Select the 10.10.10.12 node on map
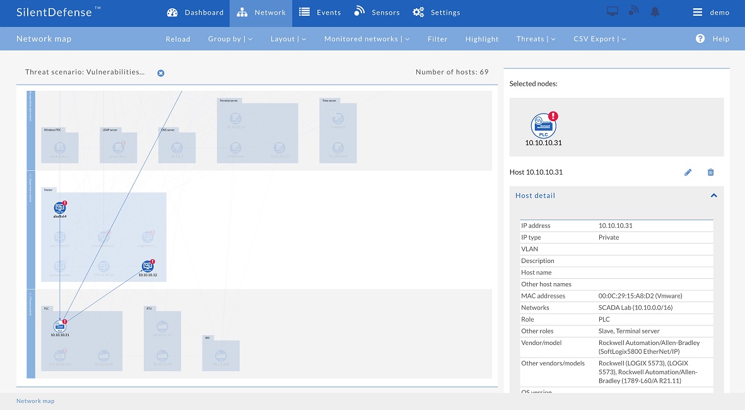This screenshot has height=410, width=745. point(148,267)
